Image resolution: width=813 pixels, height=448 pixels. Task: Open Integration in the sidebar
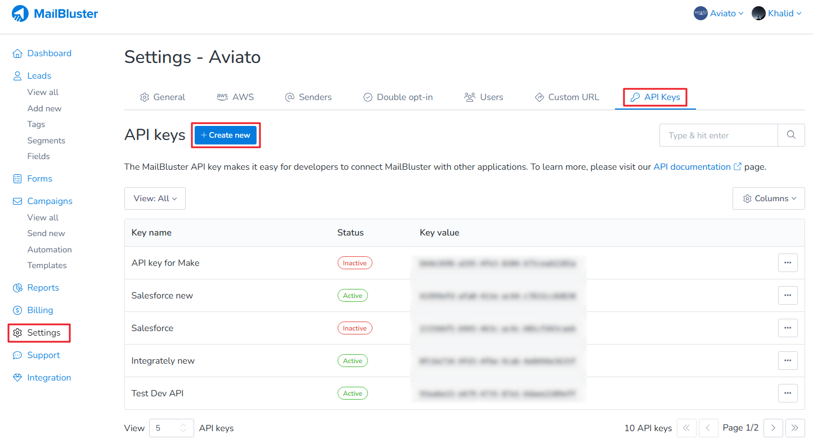pos(49,378)
